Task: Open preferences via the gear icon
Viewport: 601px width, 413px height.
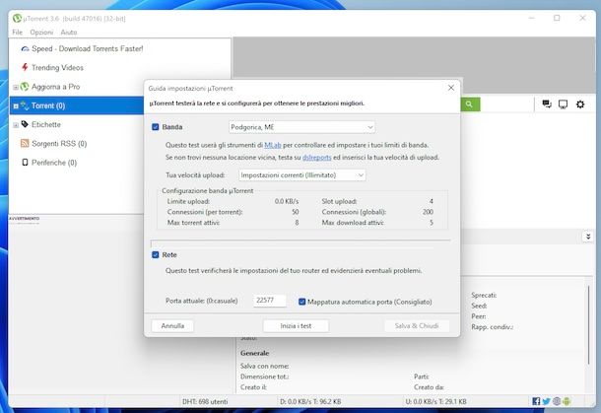Action: coord(580,104)
